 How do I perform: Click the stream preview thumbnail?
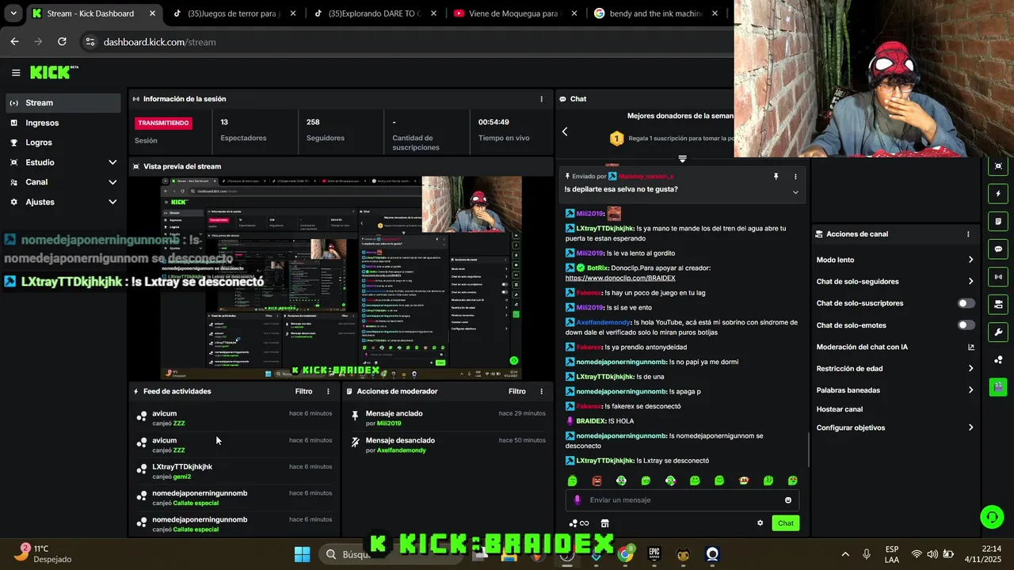click(341, 278)
